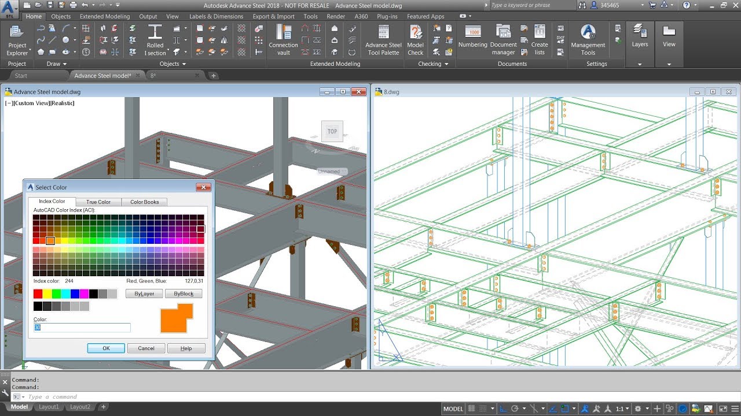Image resolution: width=741 pixels, height=416 pixels.
Task: Click the Plot/Print icon in quick access toolbar
Action: tap(74, 5)
